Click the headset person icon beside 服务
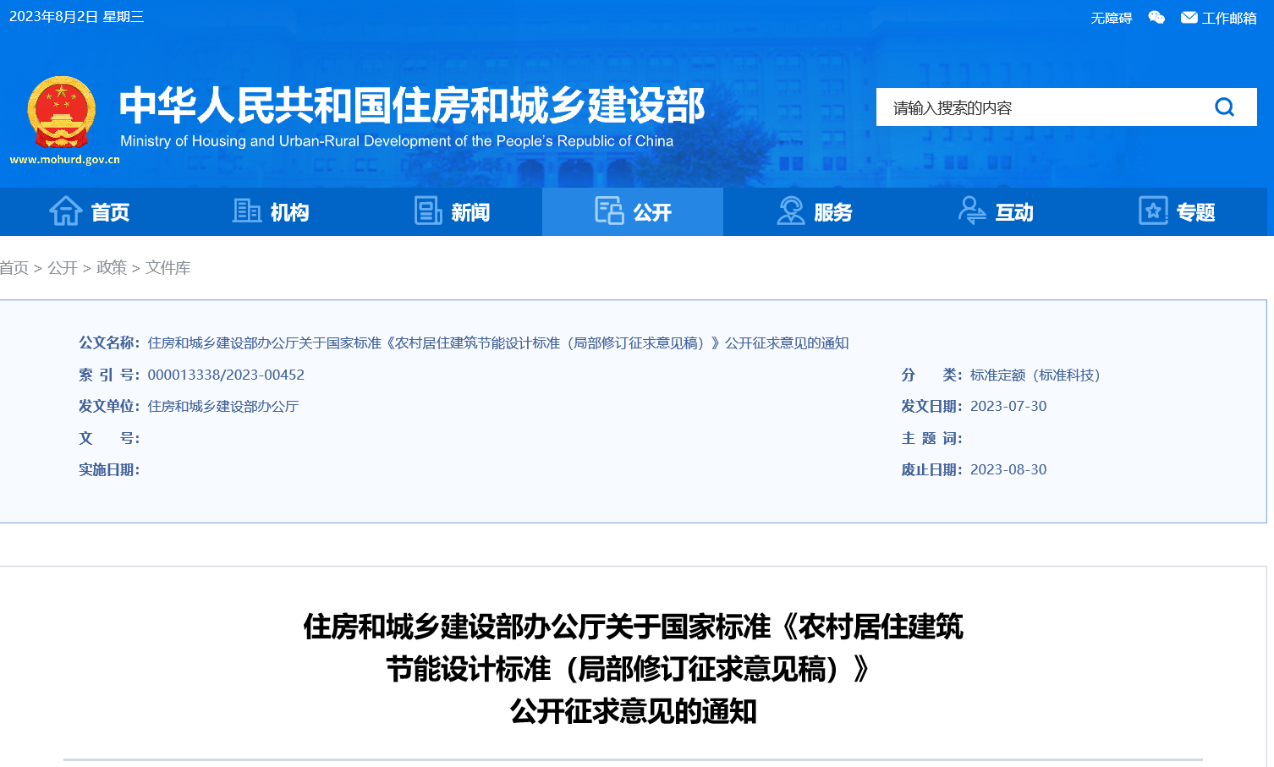This screenshot has width=1274, height=767. pyautogui.click(x=791, y=211)
